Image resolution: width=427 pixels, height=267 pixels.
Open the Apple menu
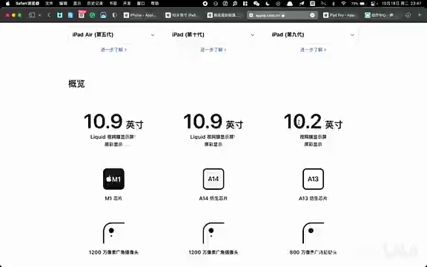[7, 4]
